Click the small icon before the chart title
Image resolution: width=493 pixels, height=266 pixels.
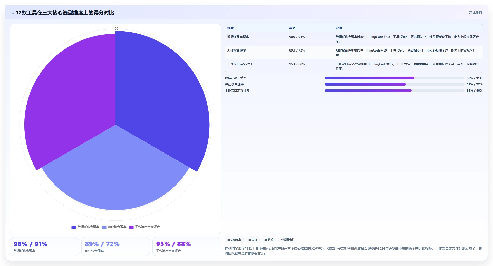pos(12,13)
